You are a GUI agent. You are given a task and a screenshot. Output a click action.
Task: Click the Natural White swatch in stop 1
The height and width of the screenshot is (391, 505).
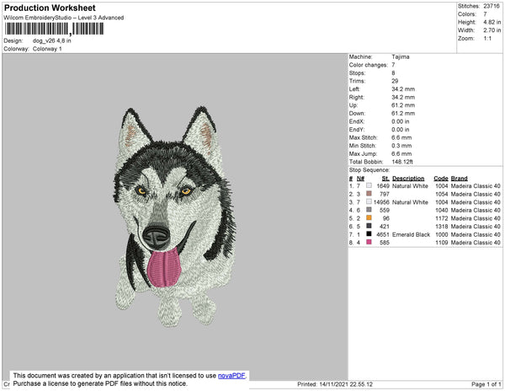(x=369, y=185)
